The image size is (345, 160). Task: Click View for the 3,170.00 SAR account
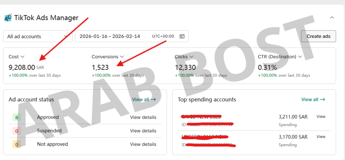(x=321, y=137)
